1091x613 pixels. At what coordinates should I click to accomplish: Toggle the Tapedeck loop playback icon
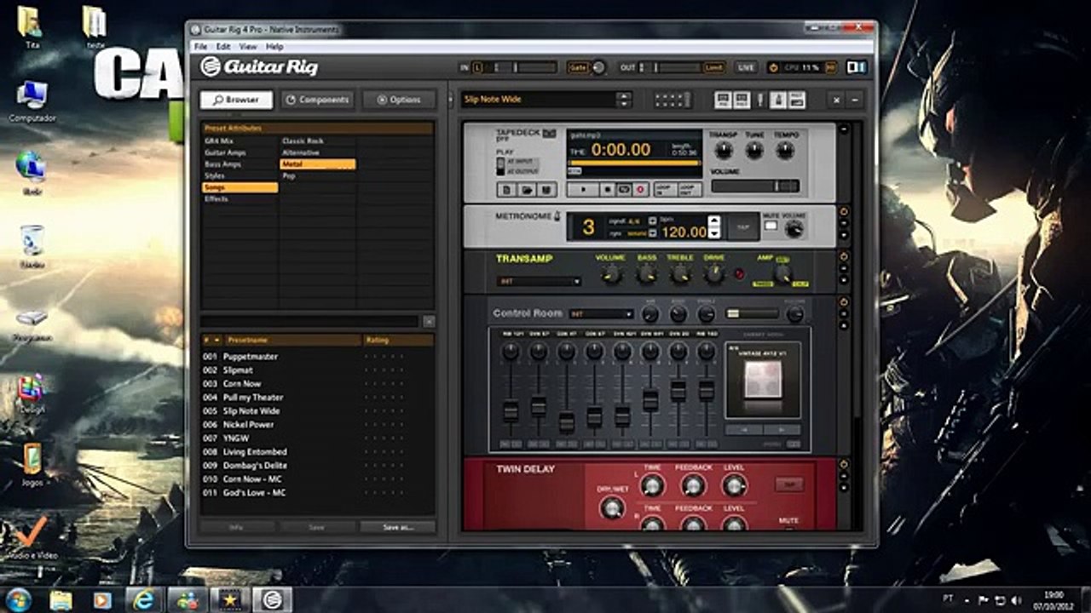point(624,189)
